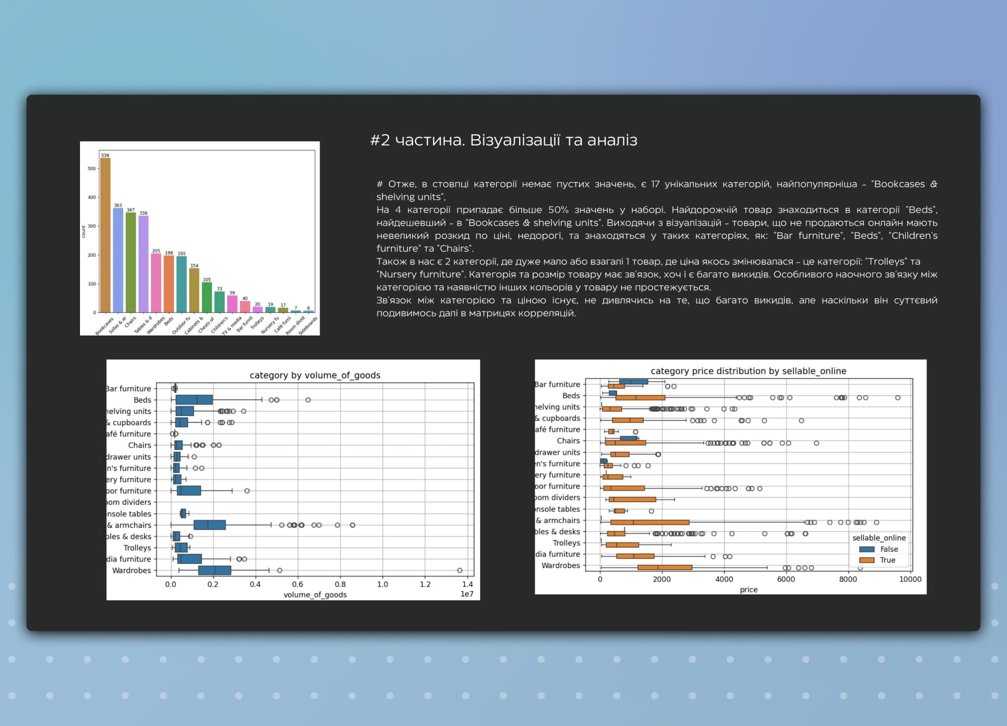Click the "category by volume_of_goods" chart title
The height and width of the screenshot is (726, 1007).
point(315,375)
